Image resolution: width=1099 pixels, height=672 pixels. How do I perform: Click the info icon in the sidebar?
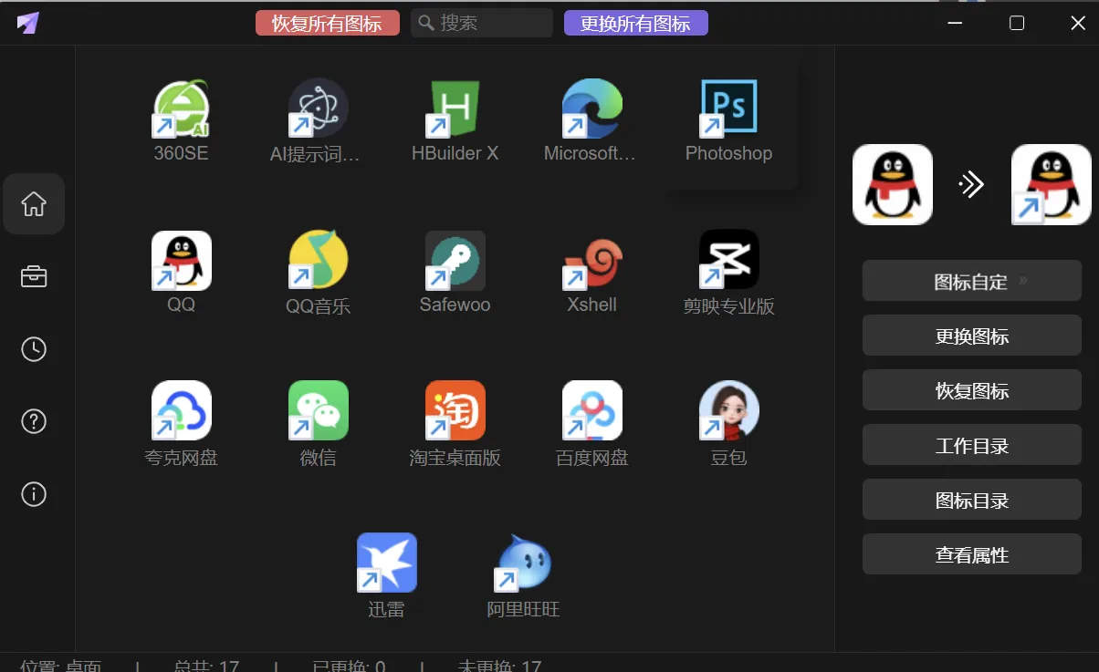point(34,494)
